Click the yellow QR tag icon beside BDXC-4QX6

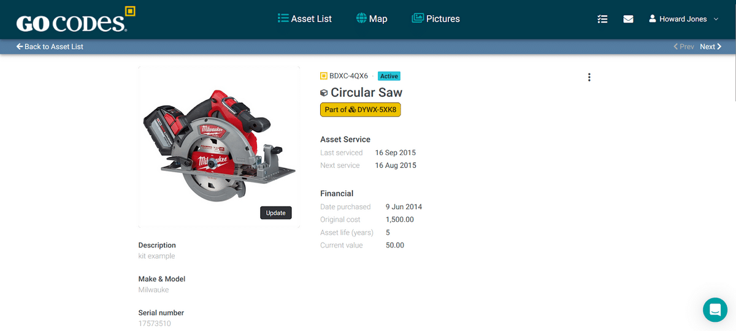(324, 76)
